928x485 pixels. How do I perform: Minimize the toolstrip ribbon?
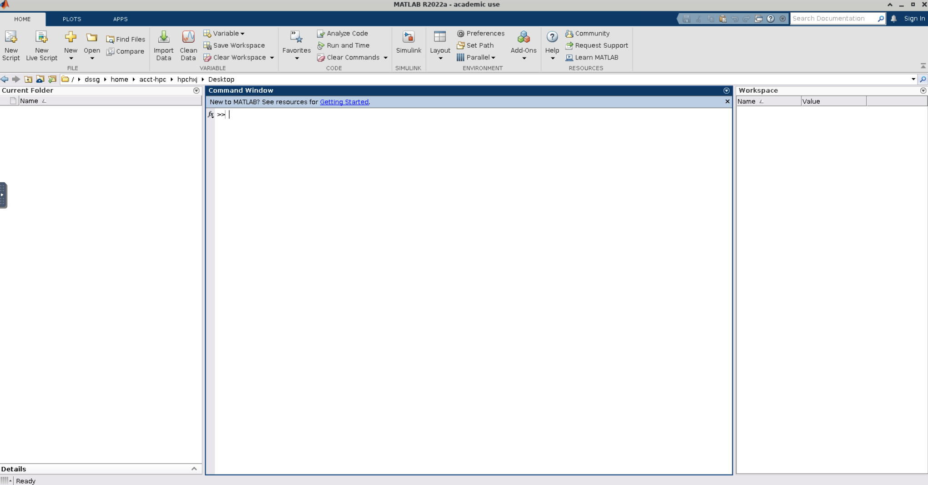click(923, 66)
